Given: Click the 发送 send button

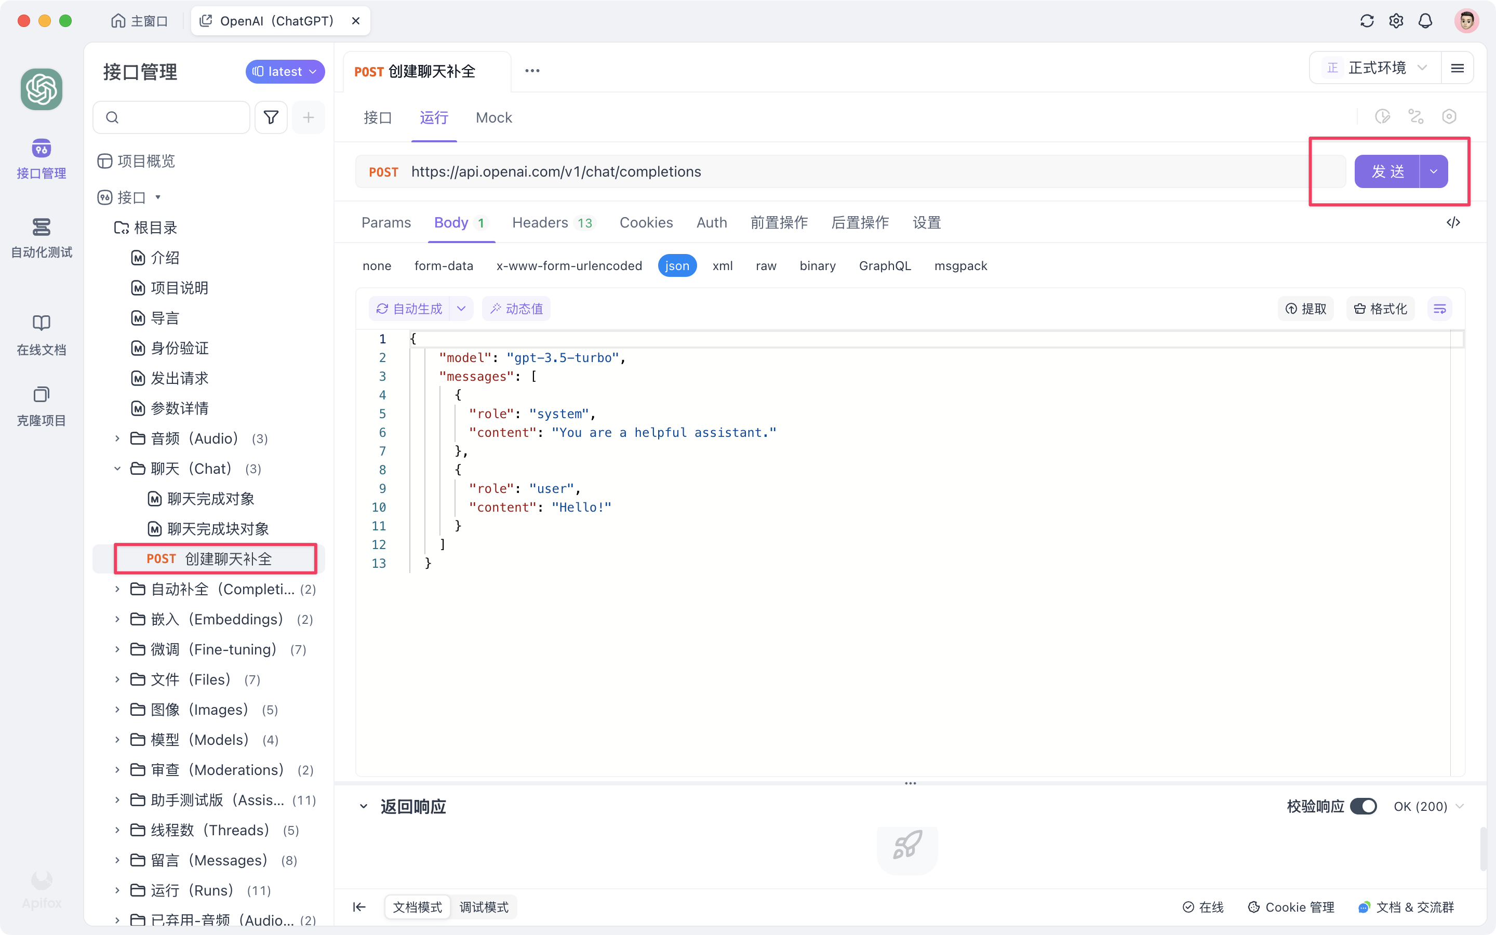Looking at the screenshot, I should pyautogui.click(x=1388, y=171).
